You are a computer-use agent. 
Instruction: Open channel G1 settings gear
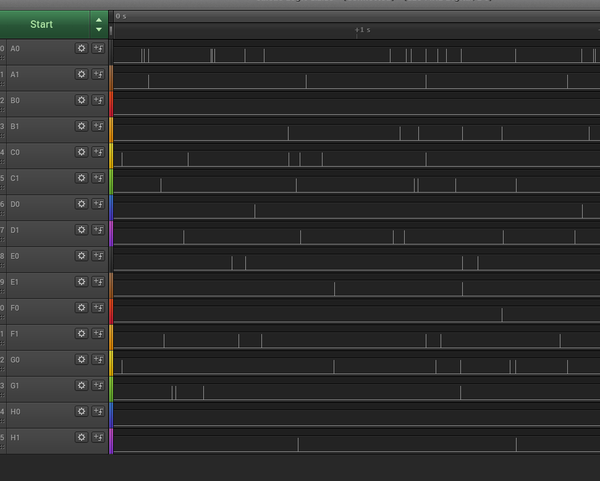point(82,385)
